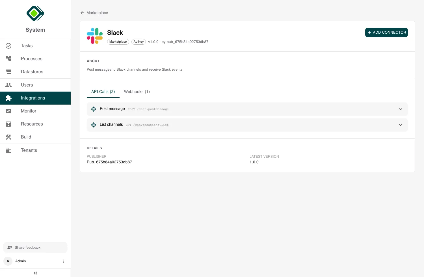Image resolution: width=424 pixels, height=277 pixels.
Task: Click the Post message API call icon
Action: (94, 109)
